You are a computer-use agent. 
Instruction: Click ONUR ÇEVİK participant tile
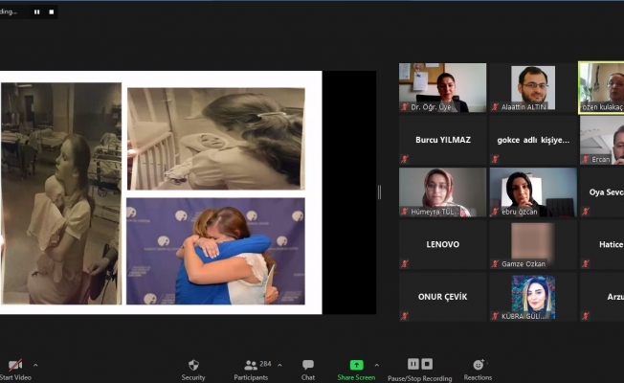click(442, 297)
